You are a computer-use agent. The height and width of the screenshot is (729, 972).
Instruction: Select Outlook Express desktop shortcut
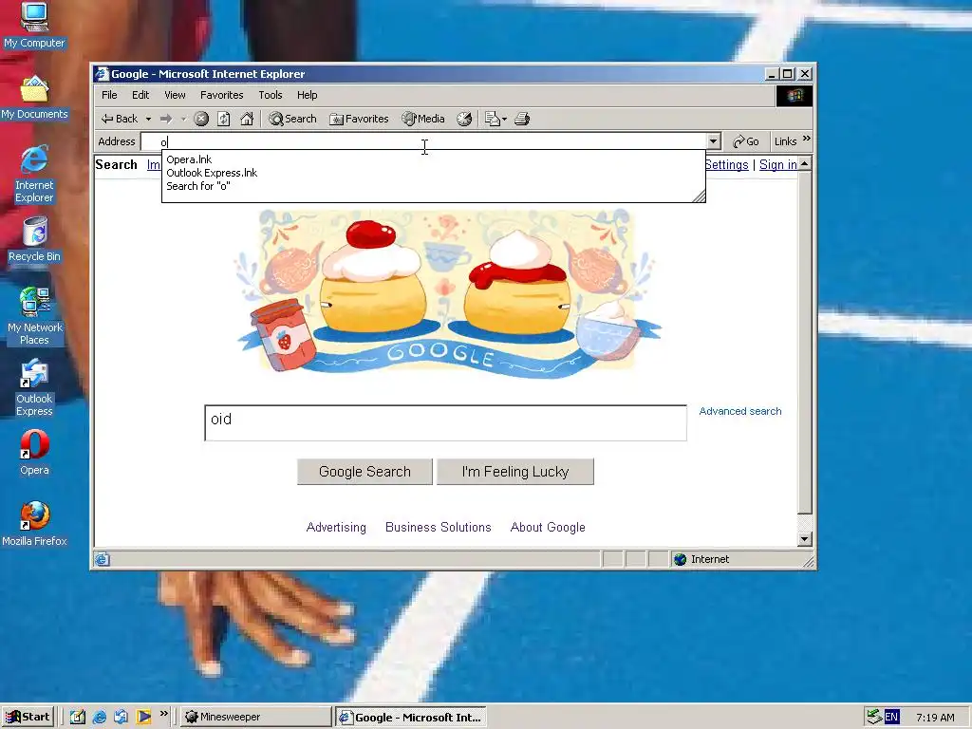34,387
